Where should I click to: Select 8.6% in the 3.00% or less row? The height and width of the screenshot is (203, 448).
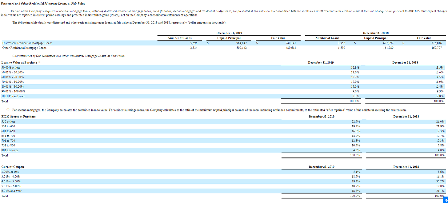[441, 172]
